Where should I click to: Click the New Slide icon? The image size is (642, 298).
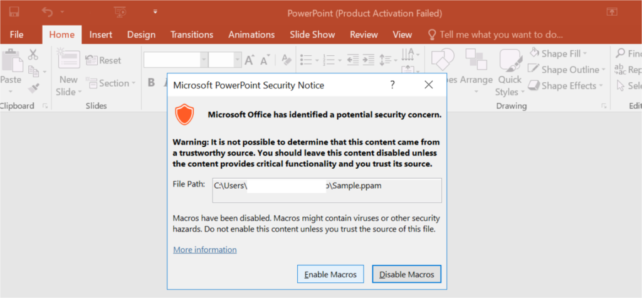pos(68,60)
